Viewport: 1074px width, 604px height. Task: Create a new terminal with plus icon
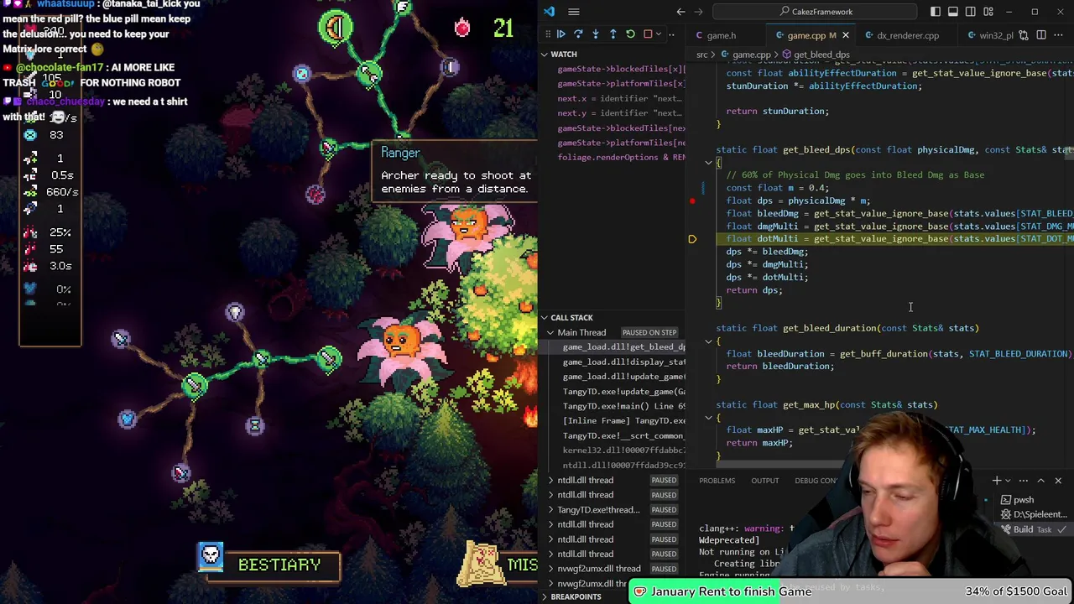click(996, 481)
